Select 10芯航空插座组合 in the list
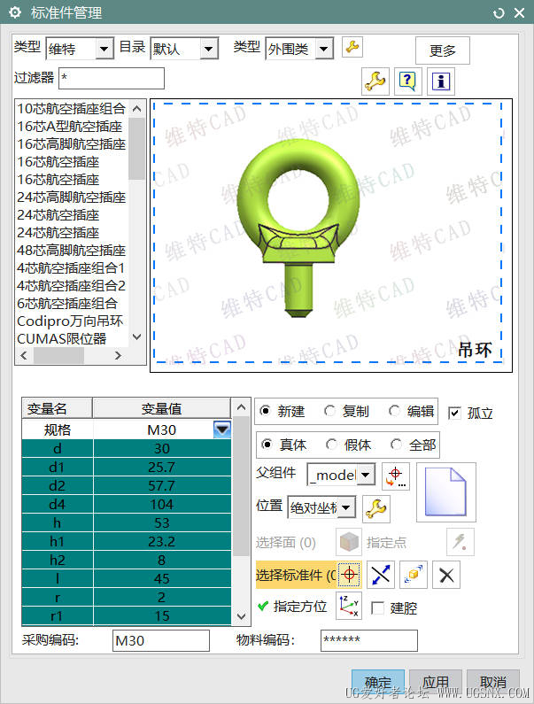 72,108
